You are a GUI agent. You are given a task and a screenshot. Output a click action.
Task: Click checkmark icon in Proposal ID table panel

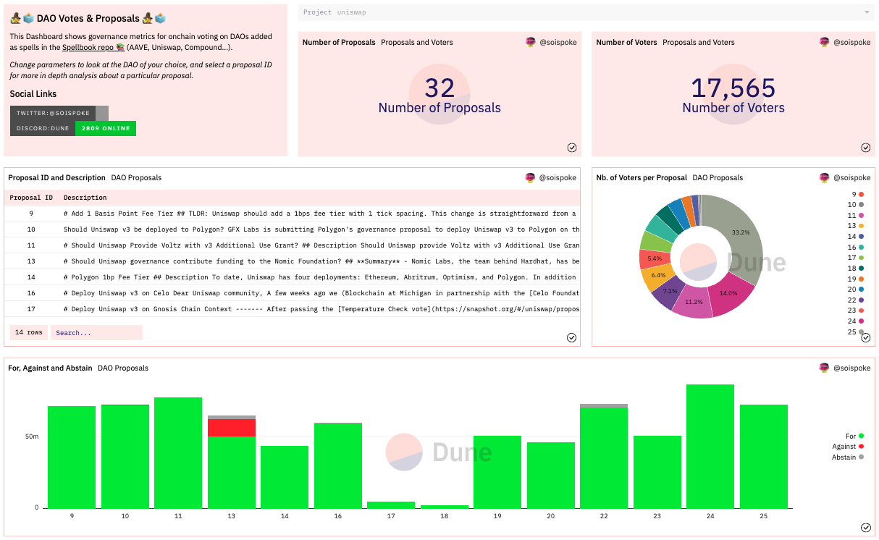coord(572,337)
